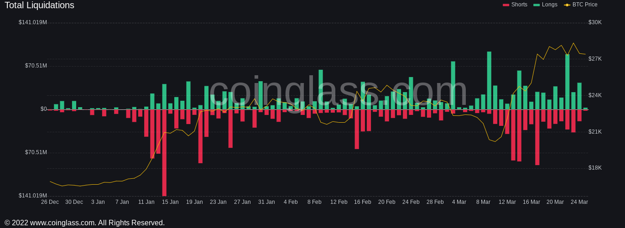
Task: Click the yellow BTC Price legend marker
Action: point(567,5)
